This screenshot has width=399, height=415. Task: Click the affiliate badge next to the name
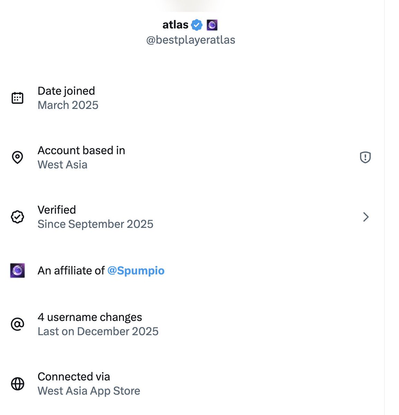pyautogui.click(x=212, y=25)
